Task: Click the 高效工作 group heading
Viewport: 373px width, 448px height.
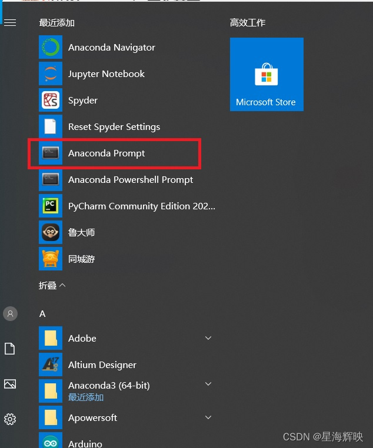Action: coord(248,23)
